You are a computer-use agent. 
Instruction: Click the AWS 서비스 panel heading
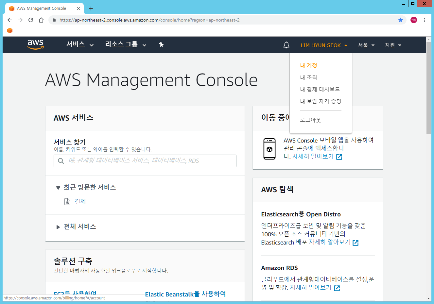[x=73, y=118]
